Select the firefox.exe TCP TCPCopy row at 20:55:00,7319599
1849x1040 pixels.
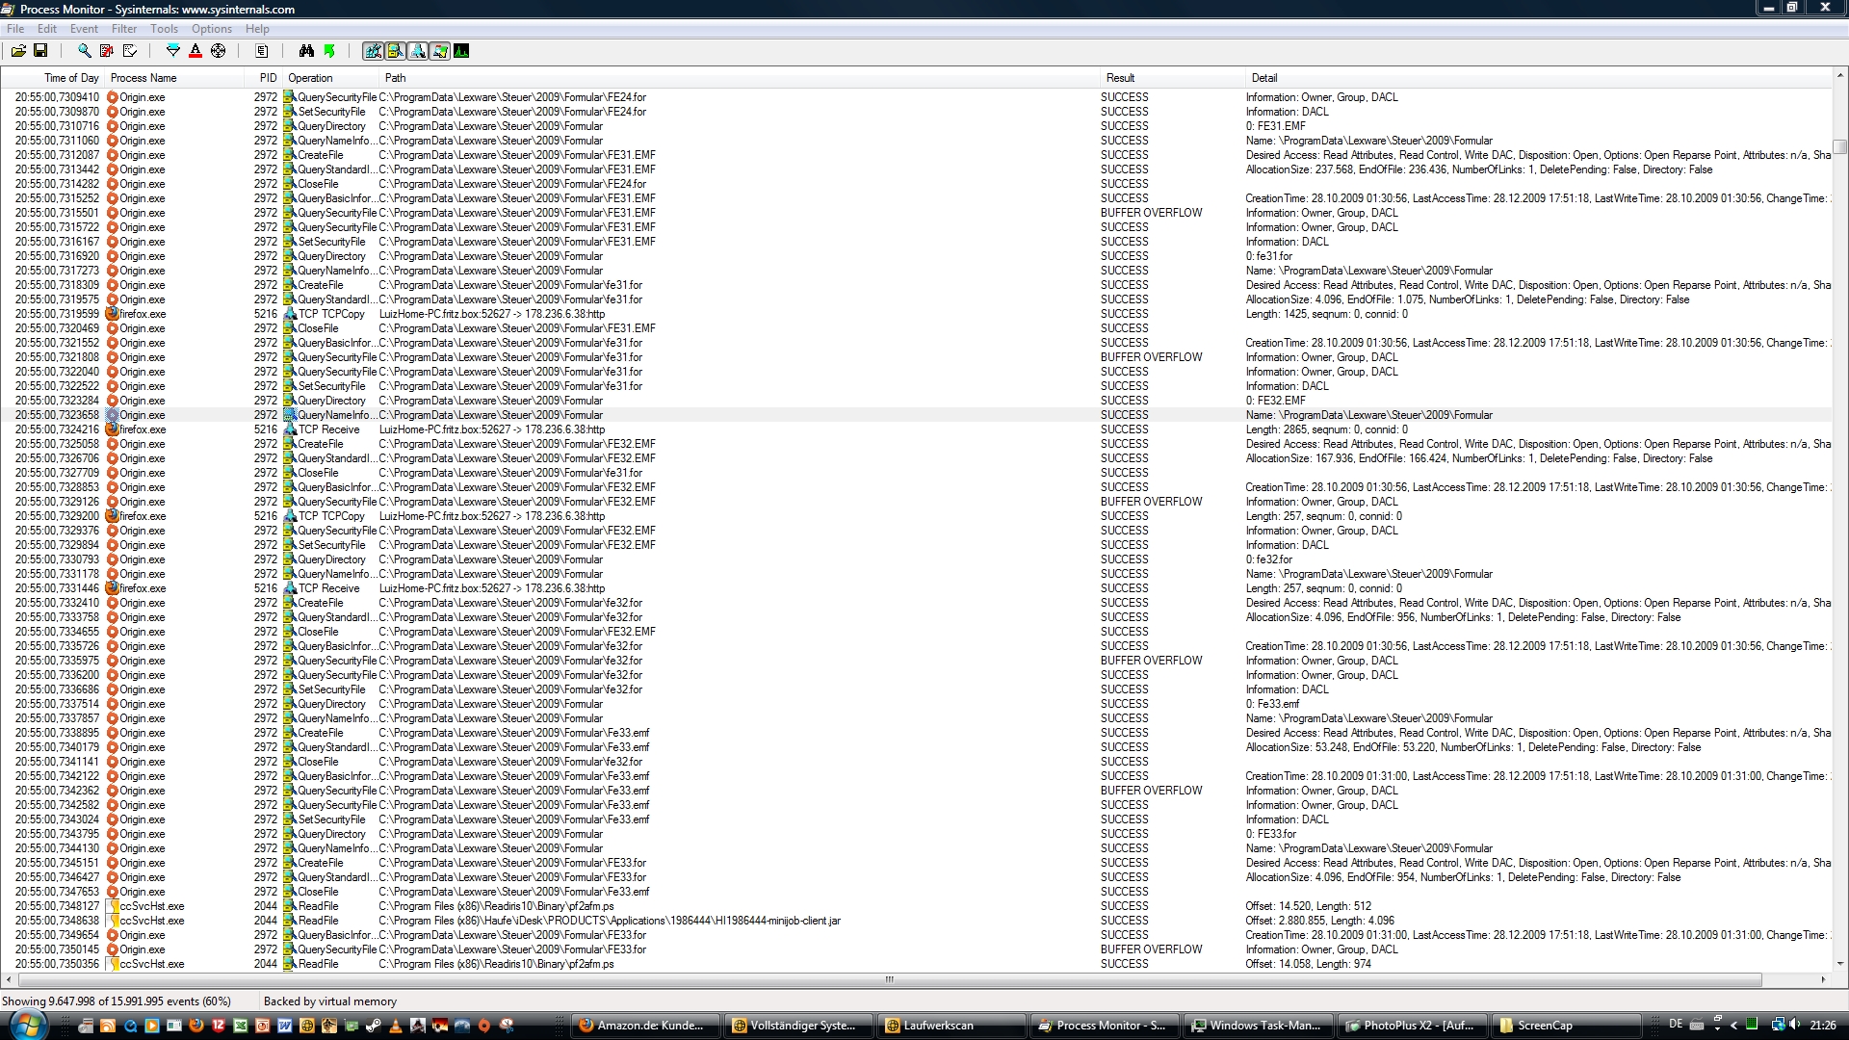pyautogui.click(x=916, y=314)
